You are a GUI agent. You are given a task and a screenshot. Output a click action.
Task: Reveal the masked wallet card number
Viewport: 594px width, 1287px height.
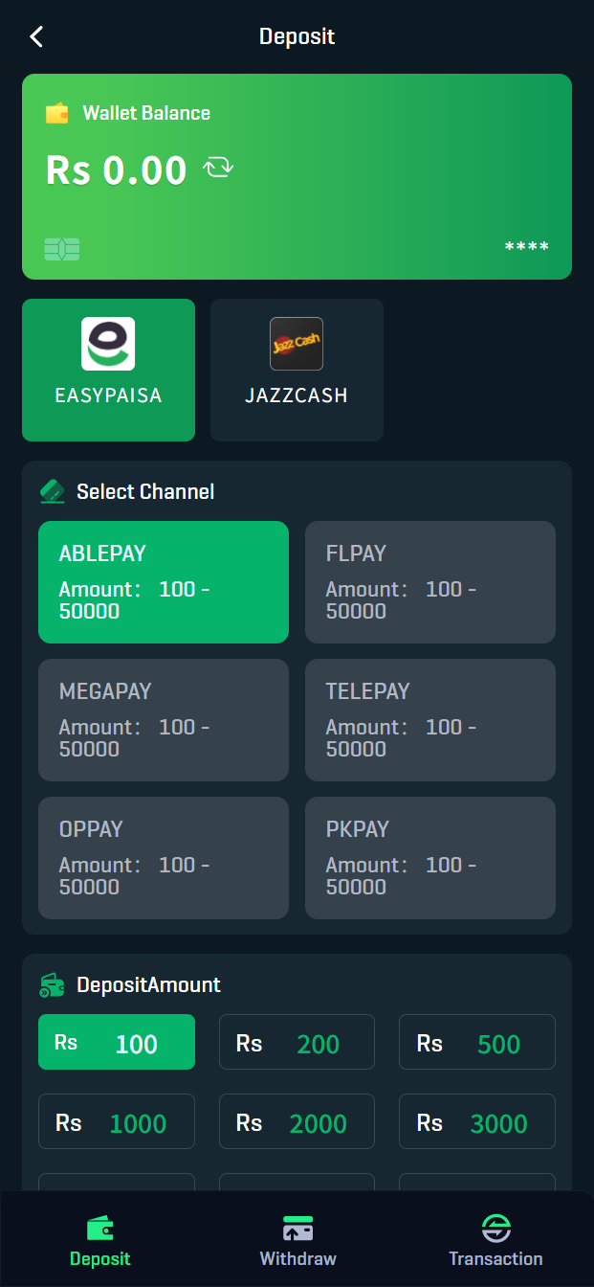(527, 248)
